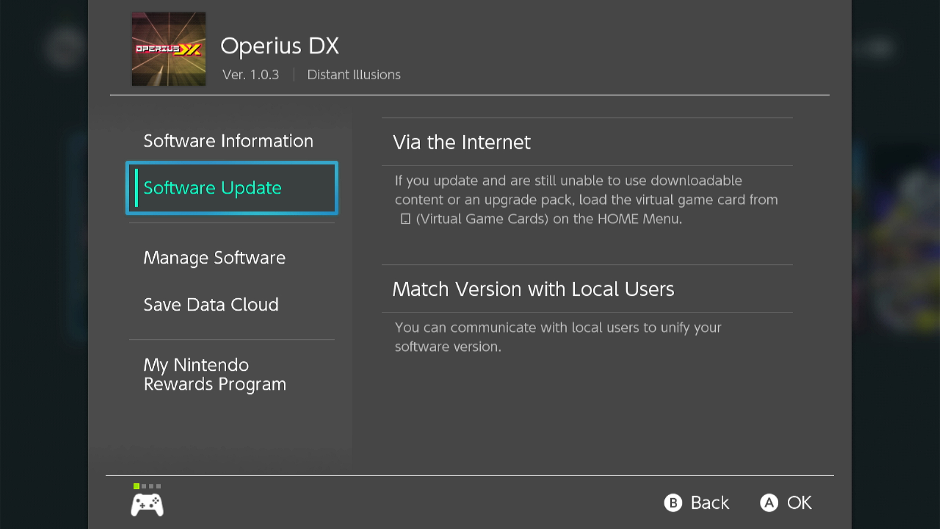This screenshot has height=529, width=940.
Task: Click the green player indicator light
Action: tap(137, 486)
